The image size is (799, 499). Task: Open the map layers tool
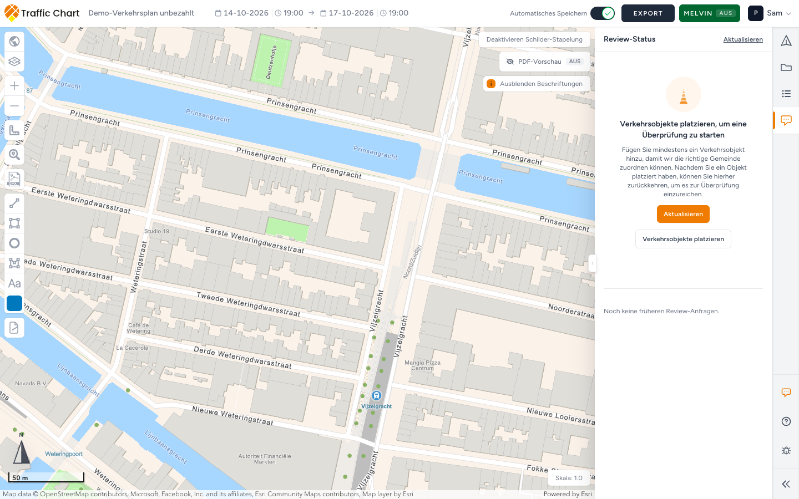(14, 62)
